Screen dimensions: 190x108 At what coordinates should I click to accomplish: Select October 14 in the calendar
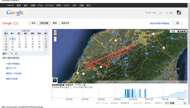coord(39,42)
